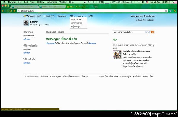Click เพิ่มไฟล์ (add files)
This screenshot has height=117, width=178.
pos(61,32)
